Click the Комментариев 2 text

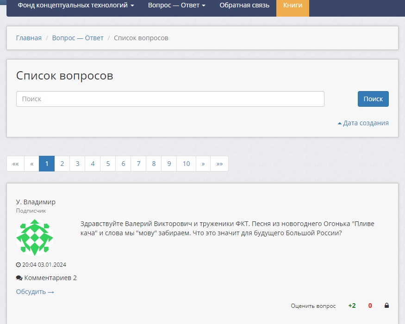(x=50, y=278)
